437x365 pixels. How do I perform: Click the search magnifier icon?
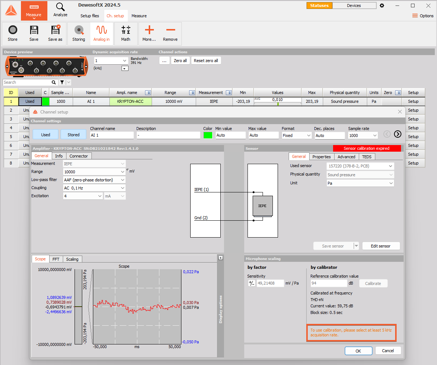(x=54, y=83)
